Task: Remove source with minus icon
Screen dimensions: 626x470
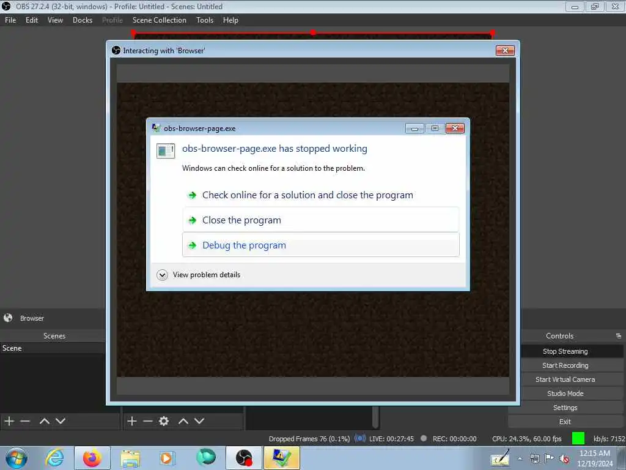Action: [148, 421]
